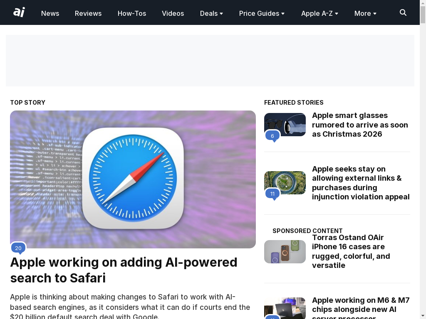426x319 pixels.
Task: Open the Apple A-Z dropdown menu
Action: click(319, 13)
